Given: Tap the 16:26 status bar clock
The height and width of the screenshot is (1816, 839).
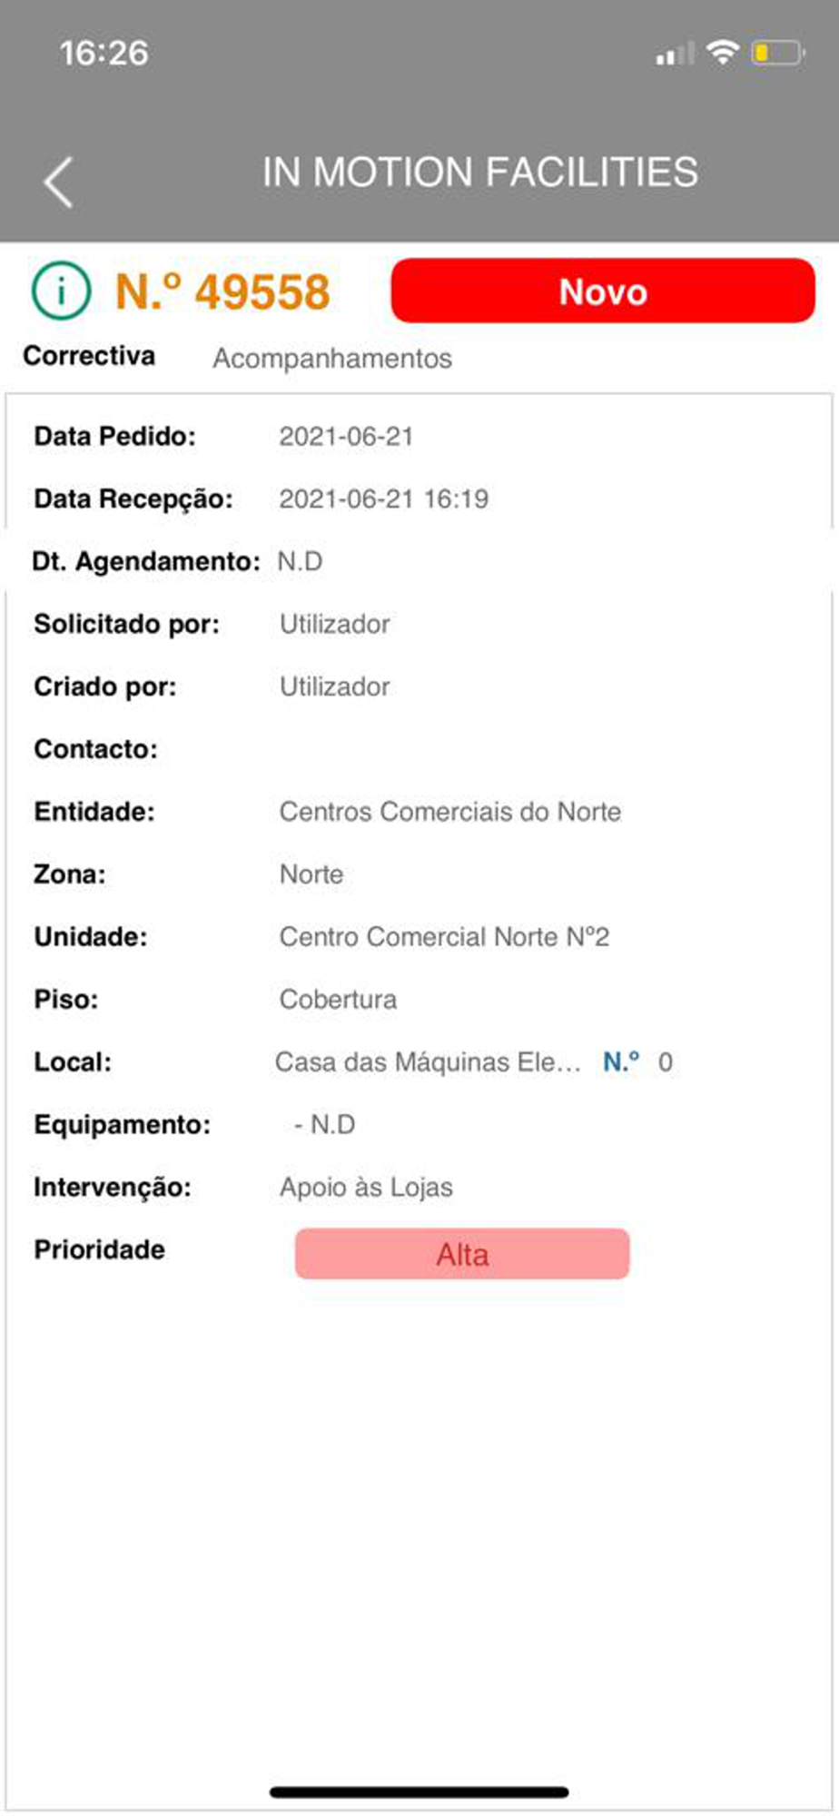Looking at the screenshot, I should [104, 53].
